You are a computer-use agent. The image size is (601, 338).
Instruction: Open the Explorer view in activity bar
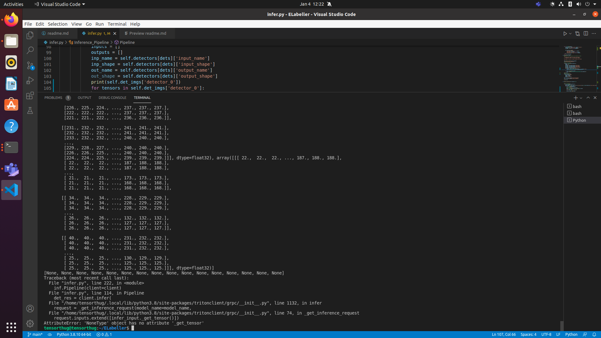pyautogui.click(x=30, y=35)
